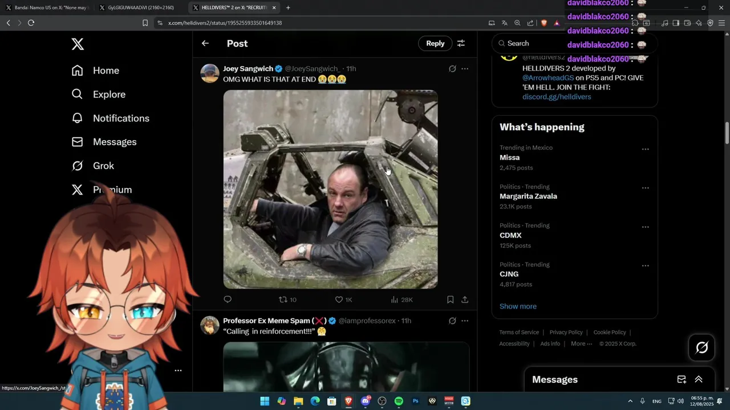Open Messages from the sidebar navigation

tap(104, 142)
